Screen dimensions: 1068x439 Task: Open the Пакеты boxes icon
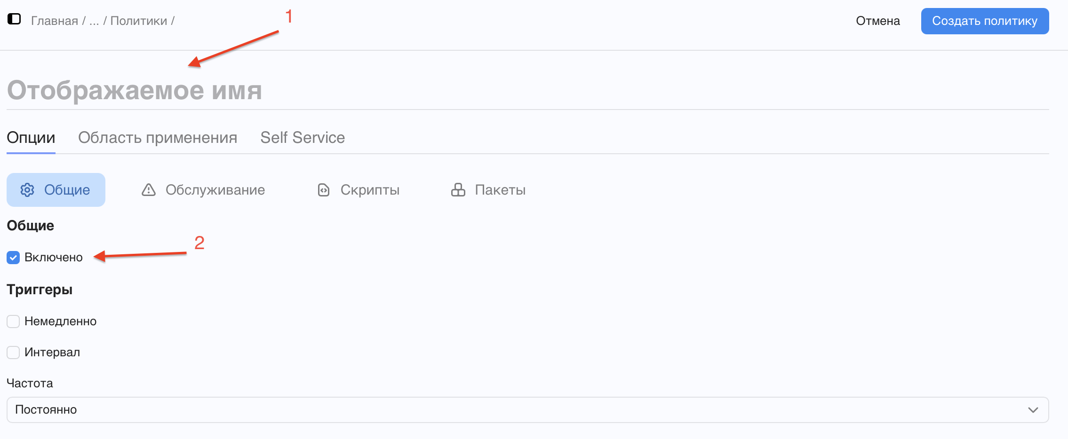pyautogui.click(x=458, y=190)
